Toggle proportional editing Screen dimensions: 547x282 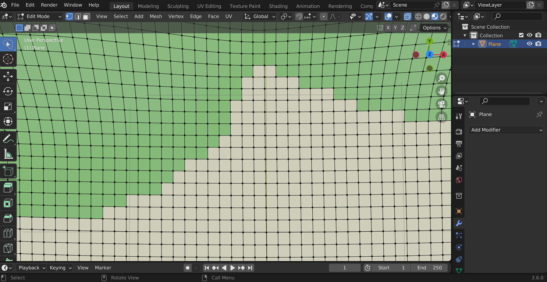point(323,17)
